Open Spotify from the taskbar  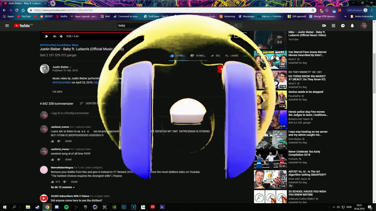click(66, 207)
